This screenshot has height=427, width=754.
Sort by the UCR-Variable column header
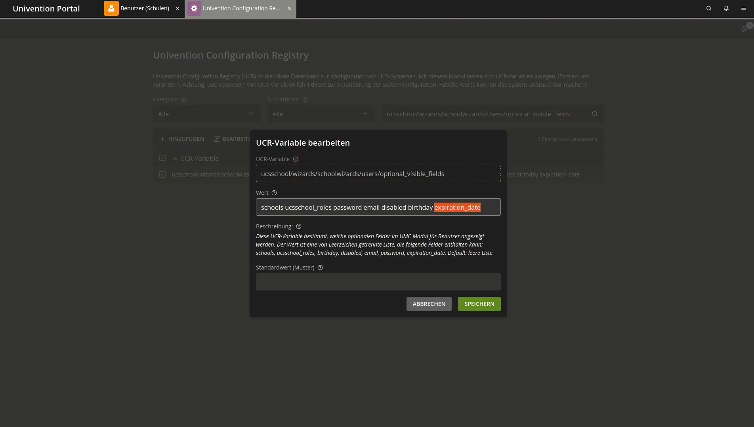(199, 158)
